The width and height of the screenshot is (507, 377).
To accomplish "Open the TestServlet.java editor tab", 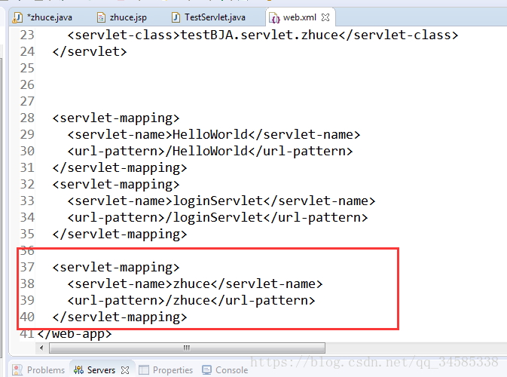I will click(x=209, y=17).
